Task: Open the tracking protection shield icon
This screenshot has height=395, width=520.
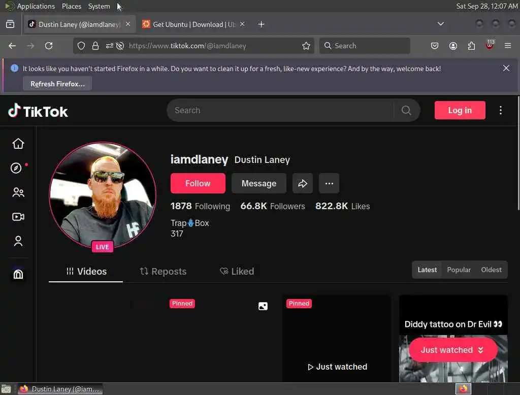Action: coord(81,46)
